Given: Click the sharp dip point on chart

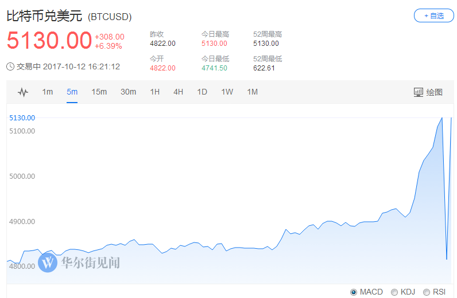Looking at the screenshot, I should click(x=447, y=259).
